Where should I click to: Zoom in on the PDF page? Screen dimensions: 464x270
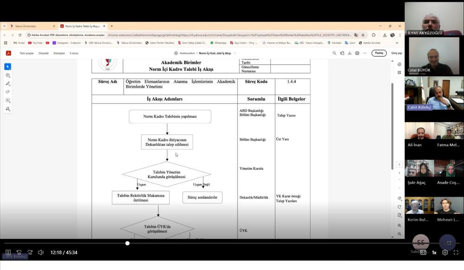(400, 226)
